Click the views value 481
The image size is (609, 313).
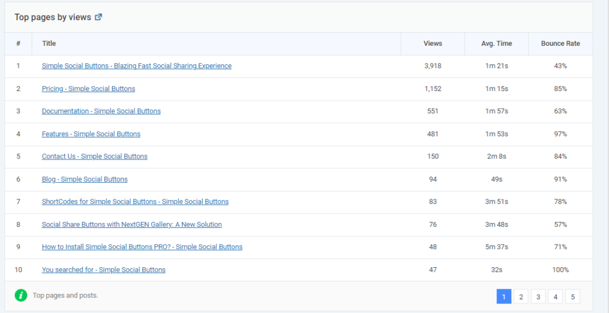click(x=433, y=134)
